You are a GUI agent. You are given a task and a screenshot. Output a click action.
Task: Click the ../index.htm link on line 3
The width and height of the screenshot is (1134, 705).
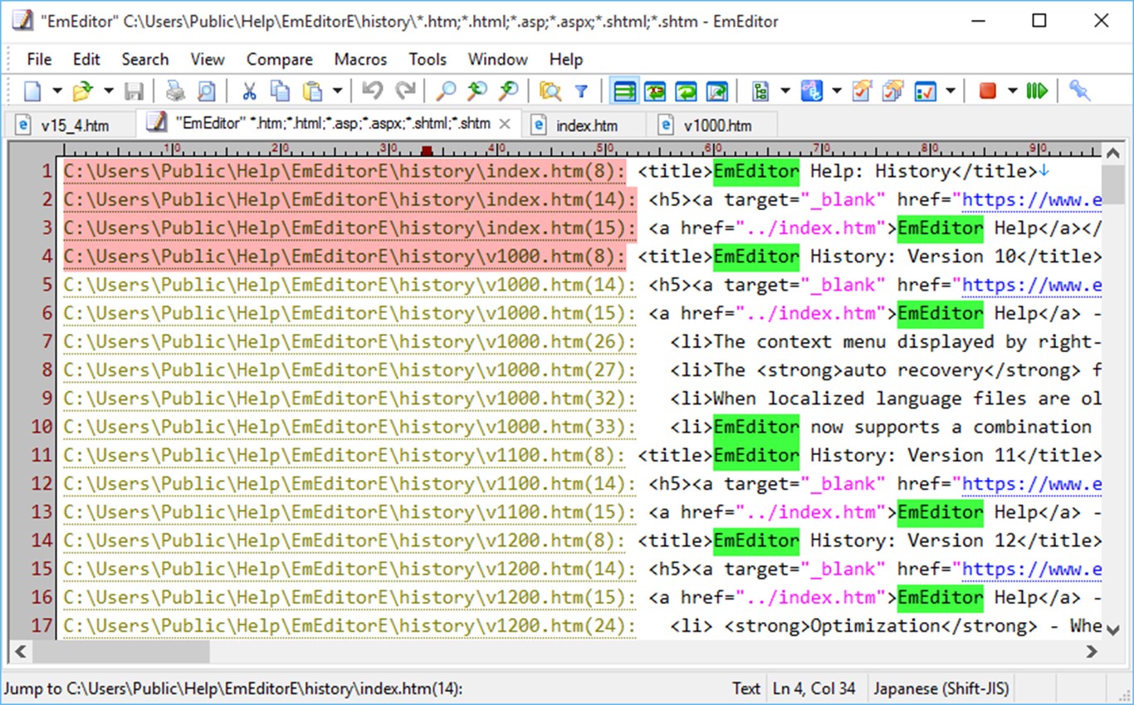pos(815,228)
